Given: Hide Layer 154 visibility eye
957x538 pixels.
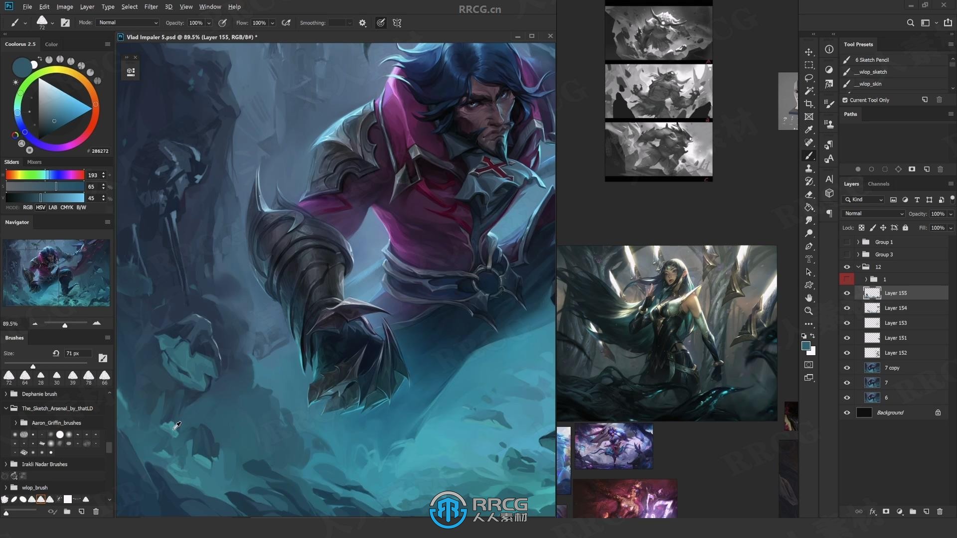Looking at the screenshot, I should [x=847, y=308].
